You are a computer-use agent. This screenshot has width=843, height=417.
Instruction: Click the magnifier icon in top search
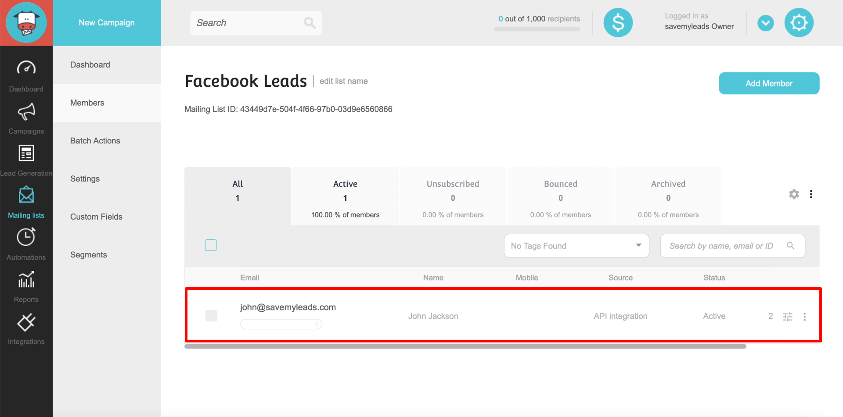pos(310,23)
